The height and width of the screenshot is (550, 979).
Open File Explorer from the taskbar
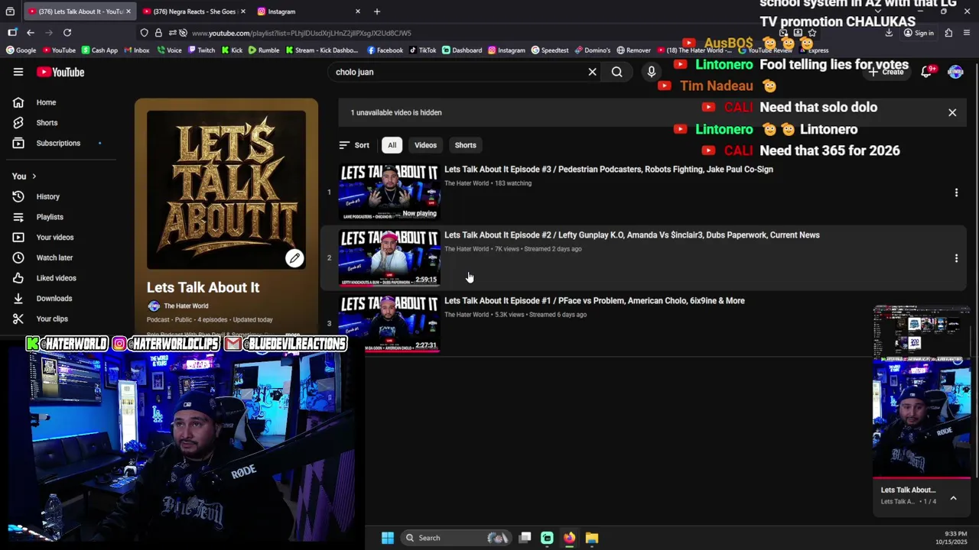pos(592,538)
